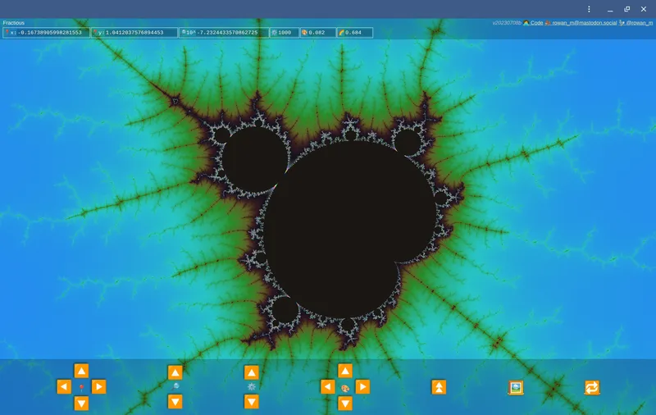656x415 pixels.
Task: Click the double up-arrow button
Action: point(439,387)
